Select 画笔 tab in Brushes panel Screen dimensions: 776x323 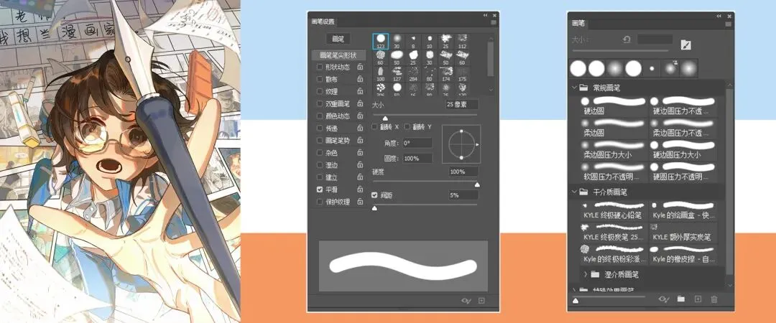click(578, 23)
